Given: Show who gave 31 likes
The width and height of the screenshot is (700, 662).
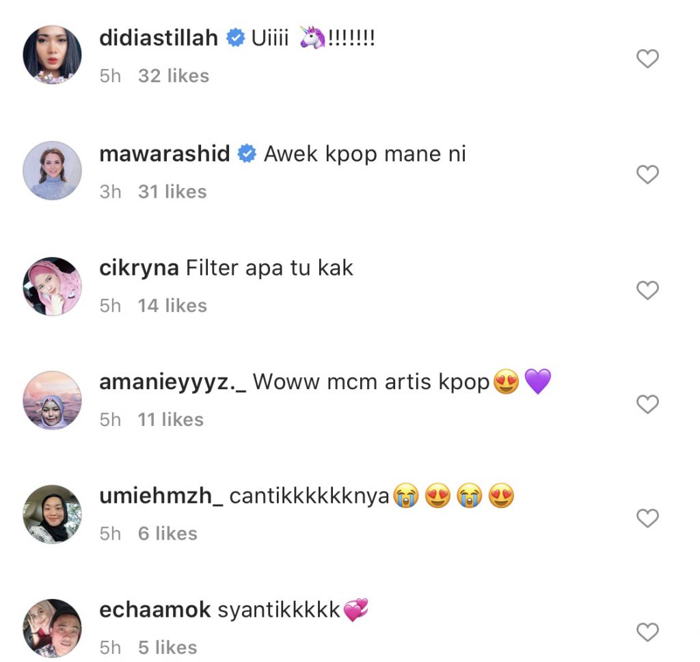Looking at the screenshot, I should [x=172, y=191].
